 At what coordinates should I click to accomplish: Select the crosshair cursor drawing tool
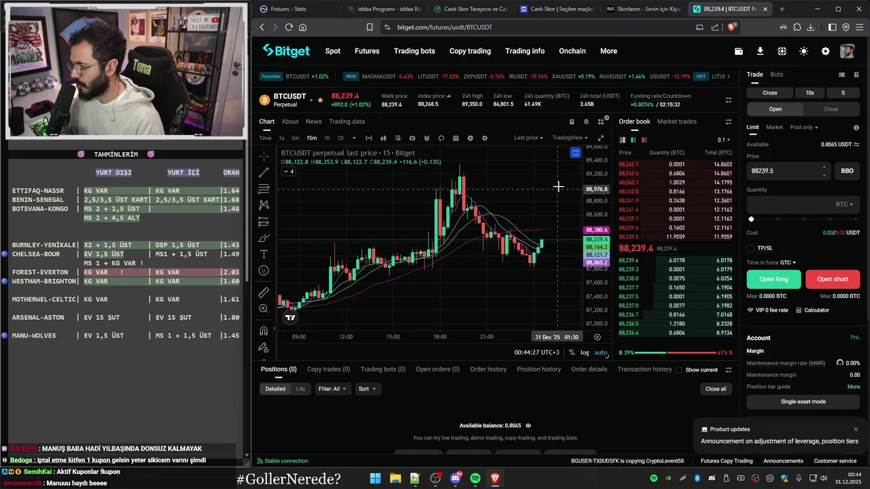tap(264, 156)
